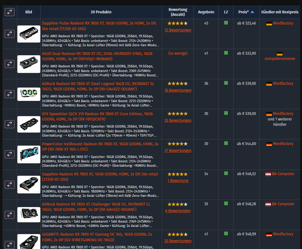Click availability indicator for XFX Speedster row
The height and width of the screenshot is (249, 302).
pyautogui.click(x=226, y=113)
